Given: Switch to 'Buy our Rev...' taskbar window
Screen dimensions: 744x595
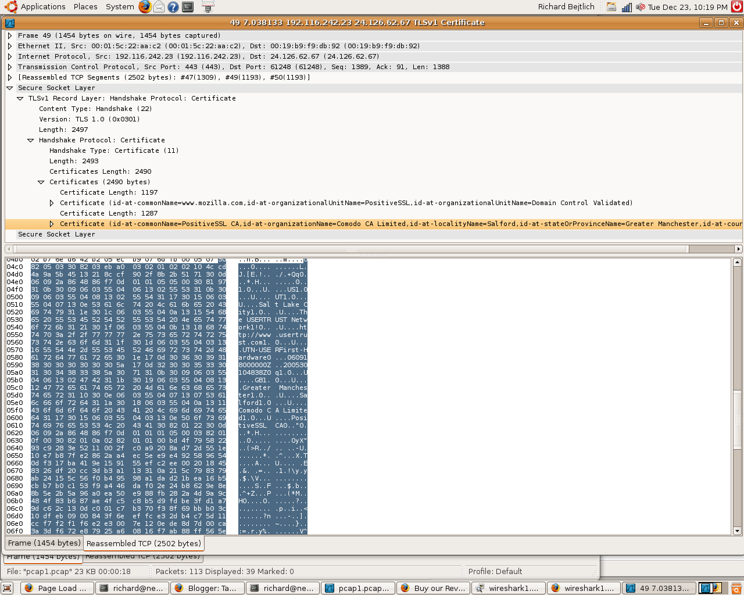Looking at the screenshot, I should pyautogui.click(x=432, y=588).
